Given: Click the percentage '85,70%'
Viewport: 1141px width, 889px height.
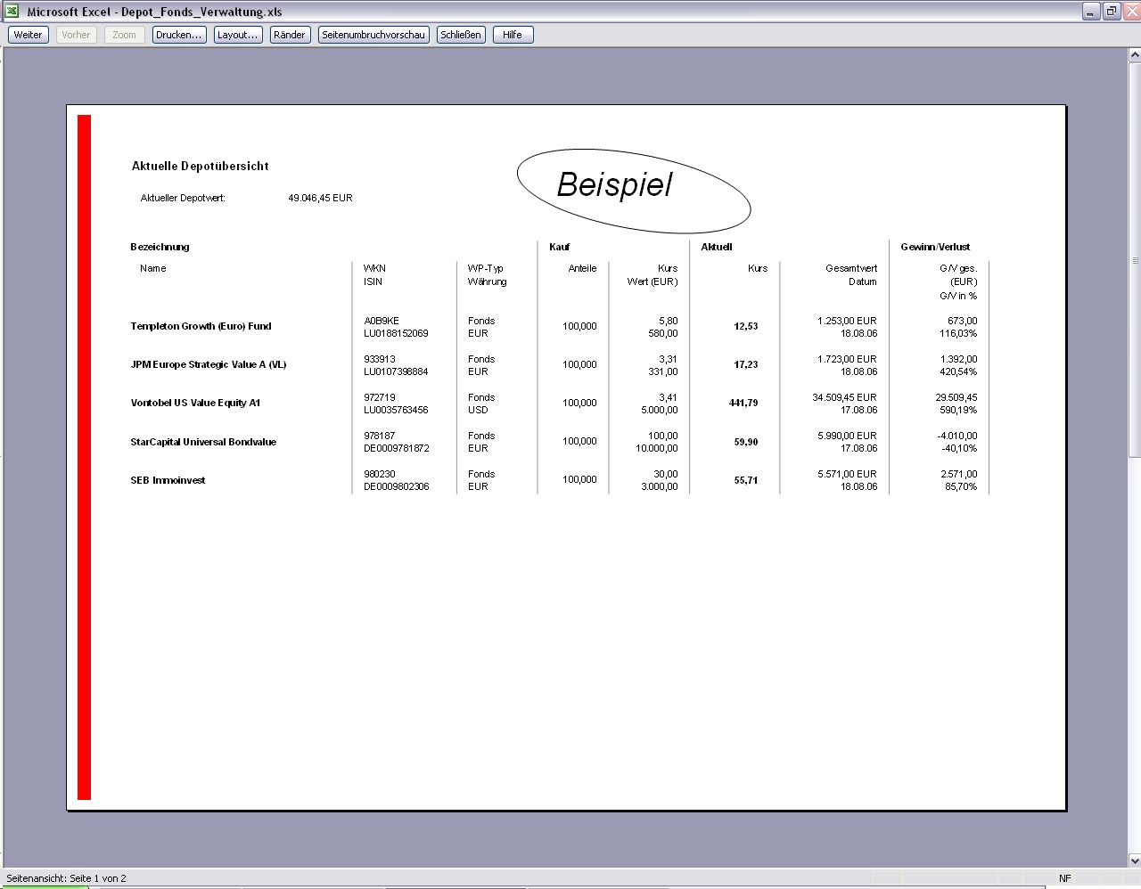Looking at the screenshot, I should pos(961,486).
